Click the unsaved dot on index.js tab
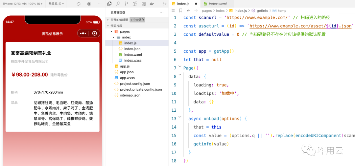 [196, 4]
